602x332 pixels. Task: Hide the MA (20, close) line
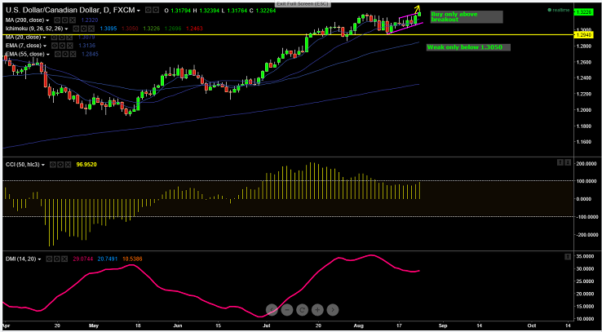(53, 38)
